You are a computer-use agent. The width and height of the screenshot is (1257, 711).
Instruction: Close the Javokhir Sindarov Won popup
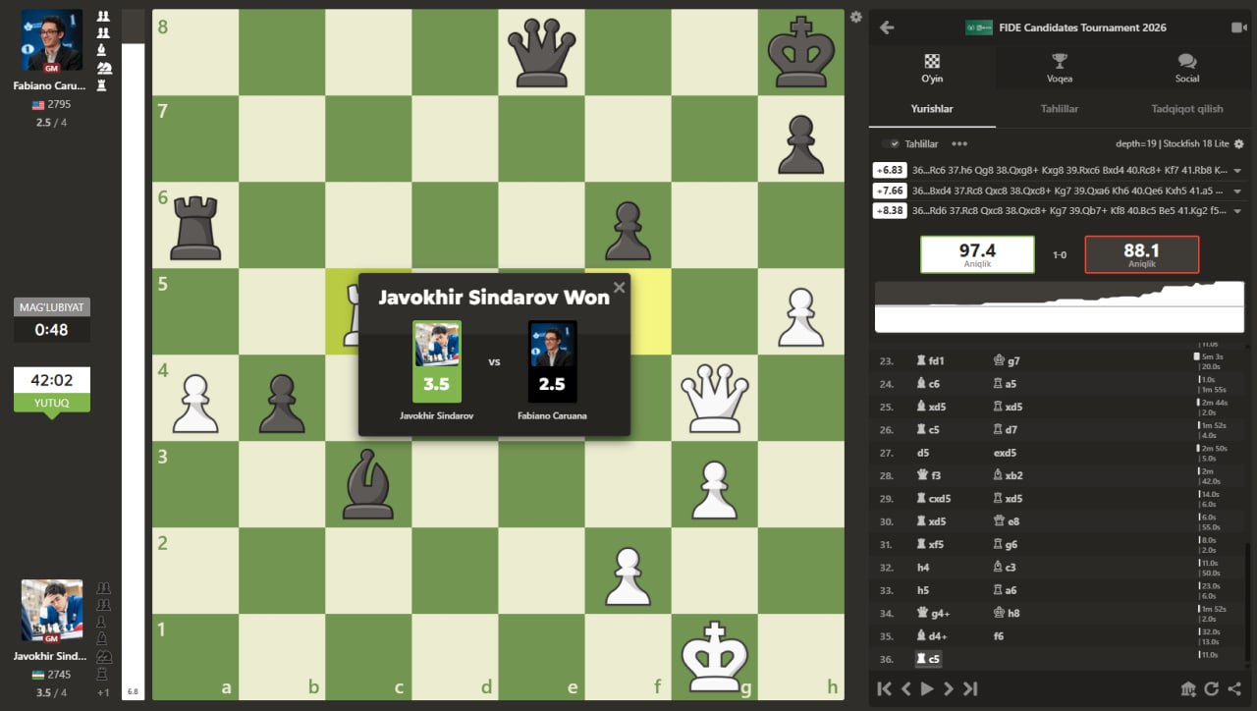tap(619, 288)
